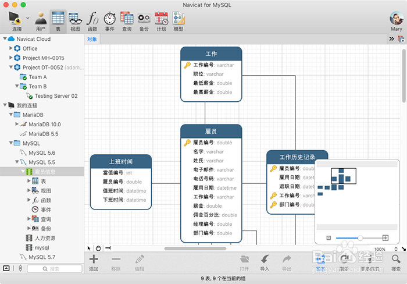This screenshot has width=407, height=284.
Task: Click the zoom out minus icon in navigator
Action: click(x=329, y=238)
